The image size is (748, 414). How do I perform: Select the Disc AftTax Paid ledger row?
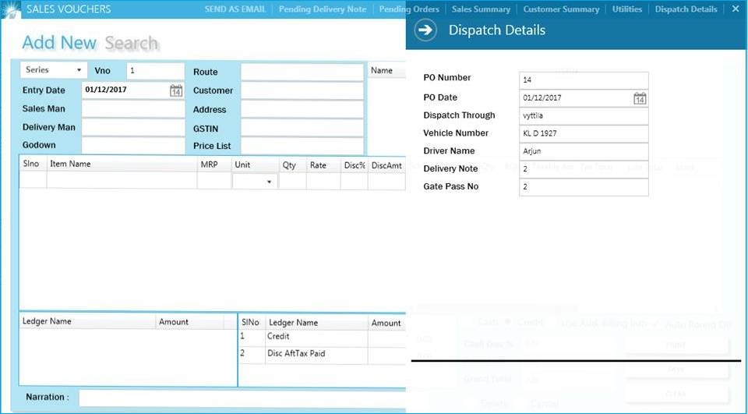coord(322,355)
